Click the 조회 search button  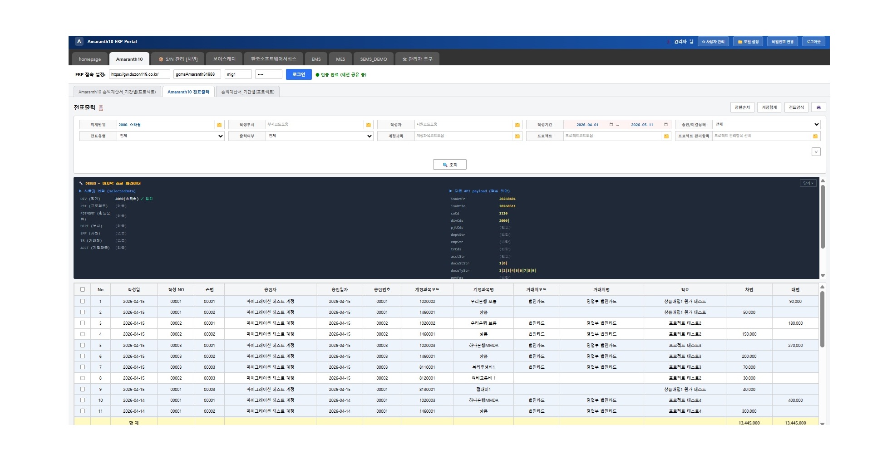tap(449, 165)
